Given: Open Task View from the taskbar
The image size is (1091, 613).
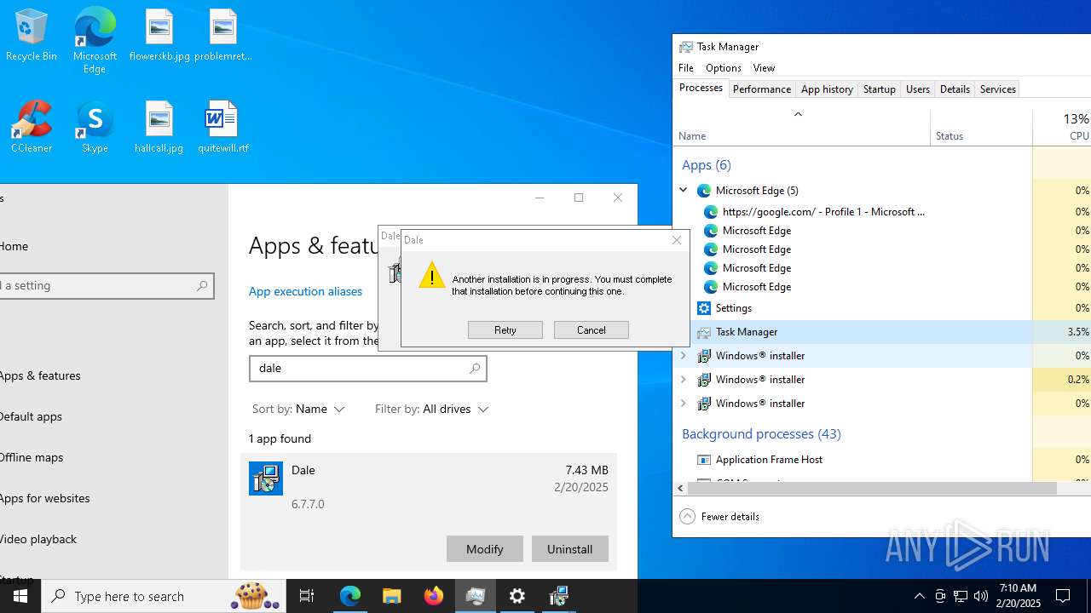Looking at the screenshot, I should click(x=307, y=596).
